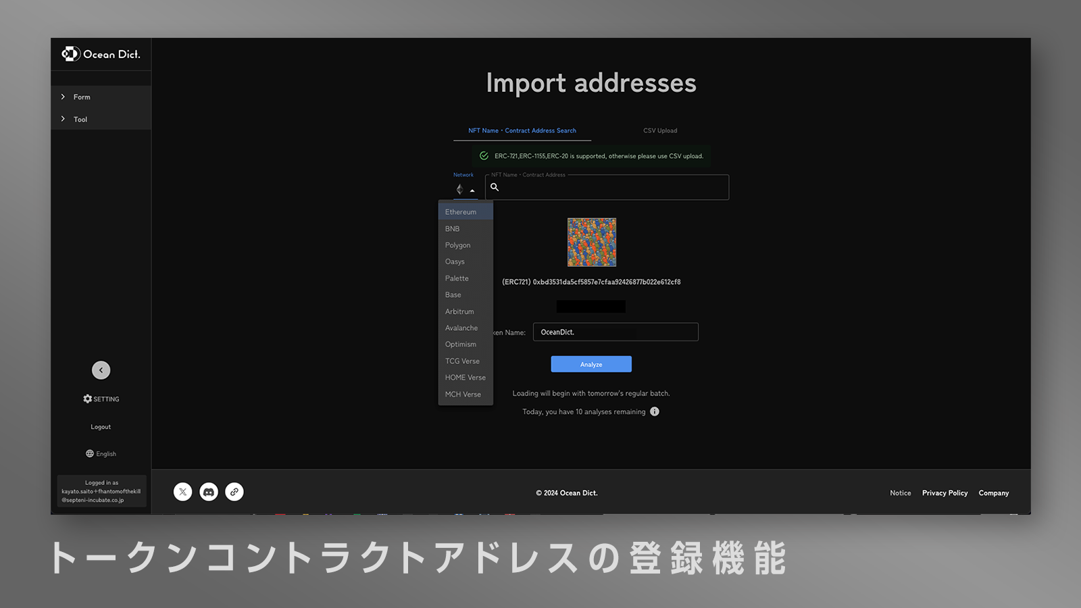Select Ethereum from the network list
This screenshot has height=608, width=1081.
(466, 212)
